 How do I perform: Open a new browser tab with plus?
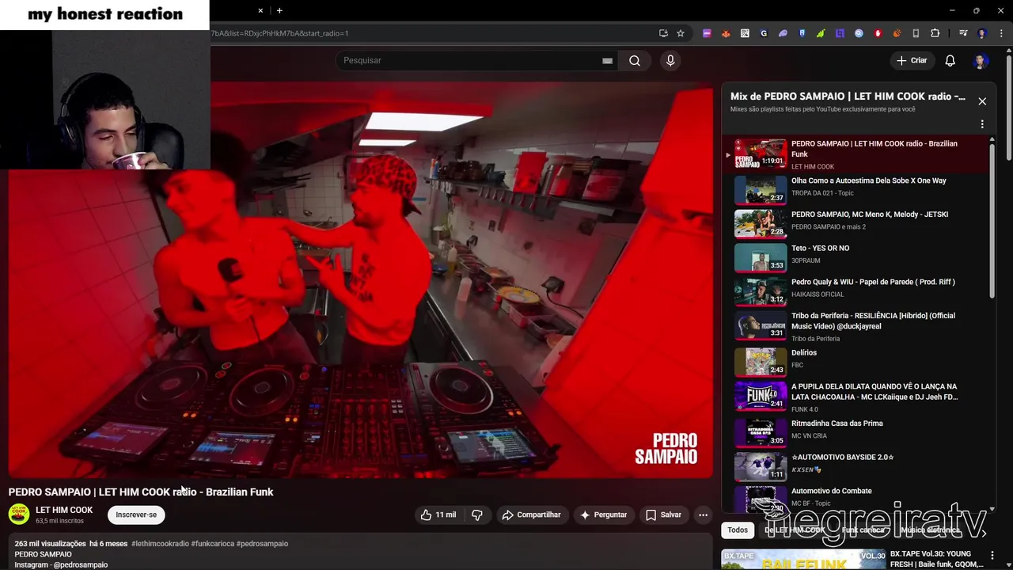click(x=279, y=10)
